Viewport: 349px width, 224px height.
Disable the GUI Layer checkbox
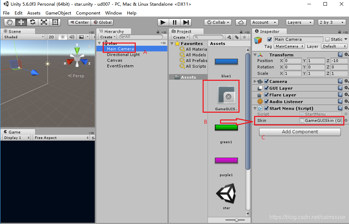[x=266, y=88]
